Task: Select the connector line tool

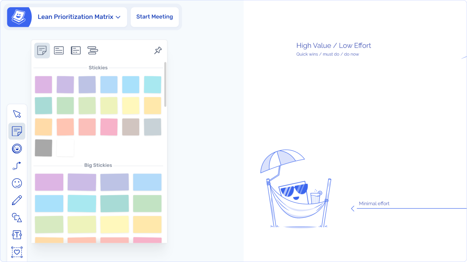Action: tap(17, 166)
